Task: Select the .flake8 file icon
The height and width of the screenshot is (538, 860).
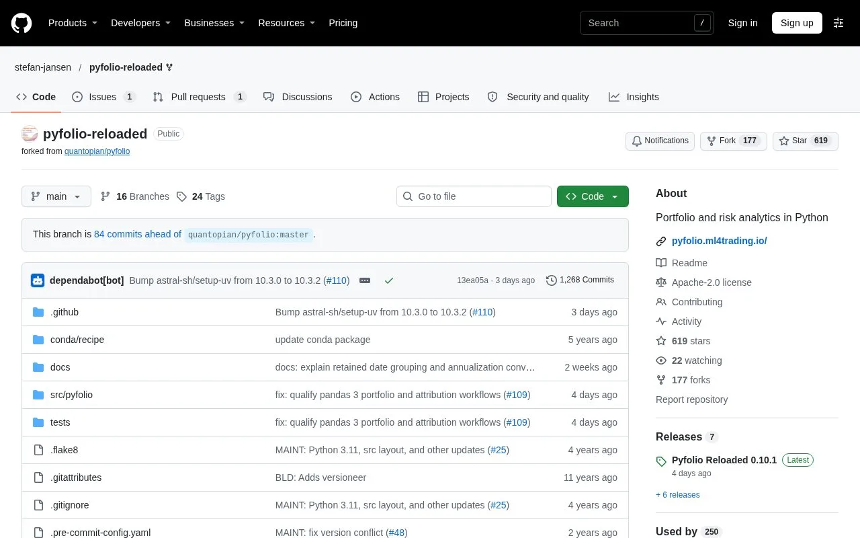Action: coord(38,450)
